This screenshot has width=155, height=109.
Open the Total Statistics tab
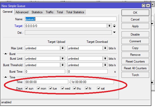(75, 12)
